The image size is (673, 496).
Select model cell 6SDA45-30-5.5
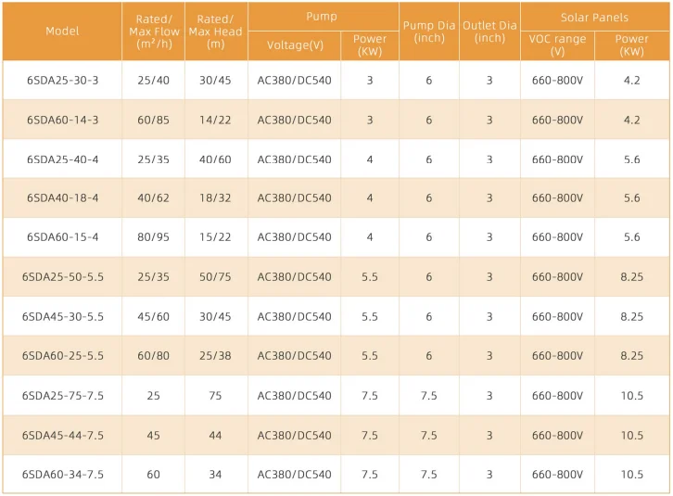[x=62, y=317]
